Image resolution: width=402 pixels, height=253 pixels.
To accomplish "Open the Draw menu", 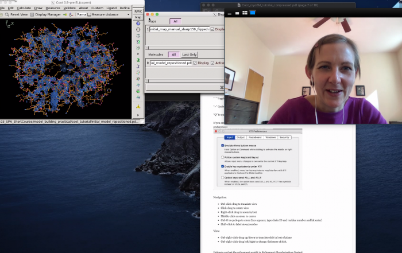I will [x=38, y=8].
